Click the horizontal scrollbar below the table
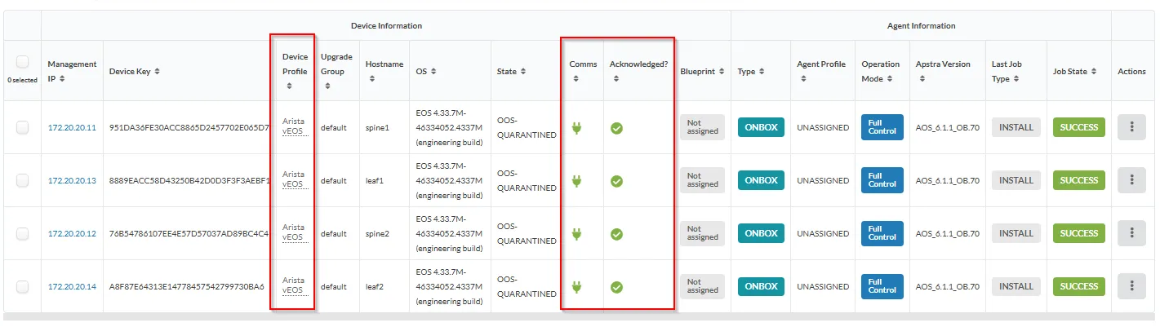The width and height of the screenshot is (1160, 327). click(571, 316)
